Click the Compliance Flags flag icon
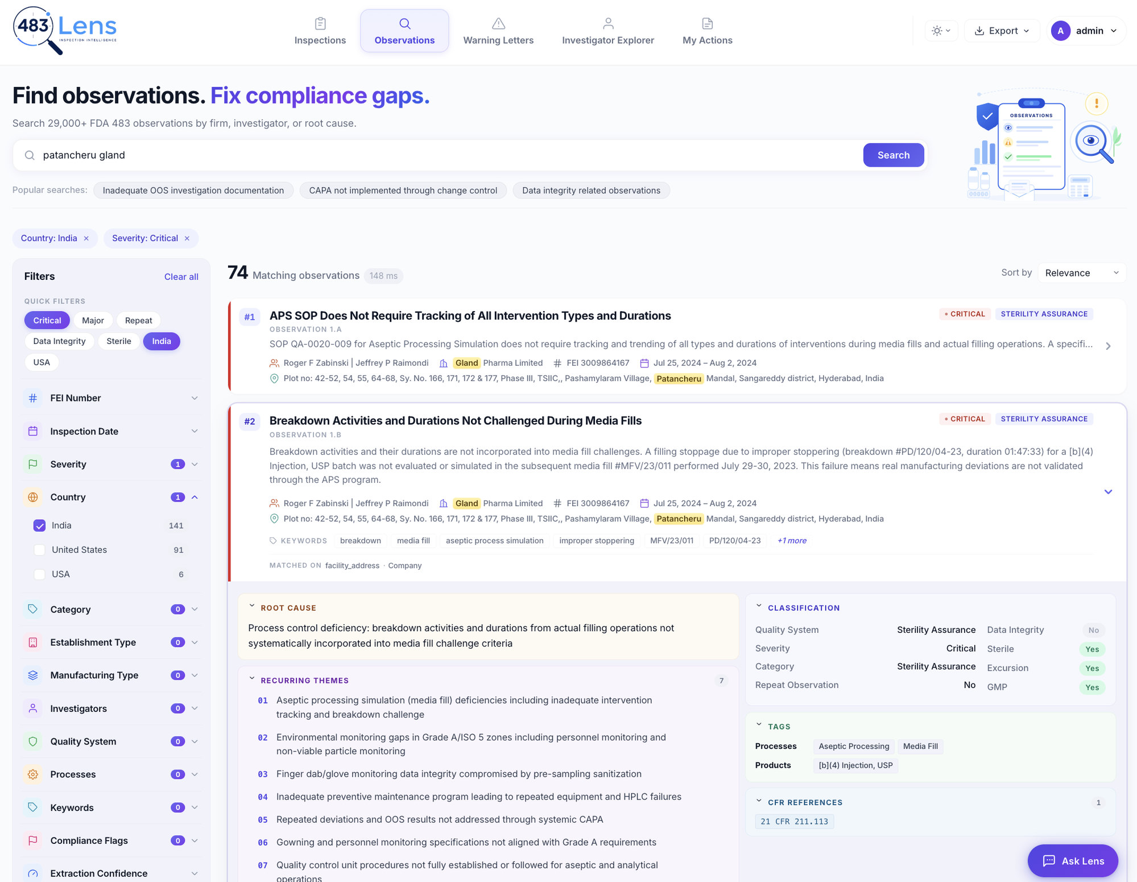 [x=33, y=840]
